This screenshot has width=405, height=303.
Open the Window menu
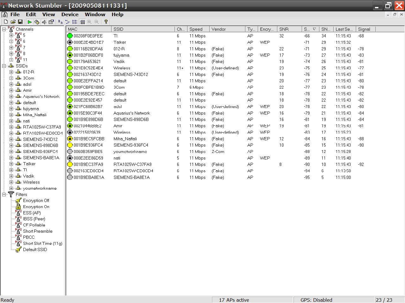tap(95, 15)
